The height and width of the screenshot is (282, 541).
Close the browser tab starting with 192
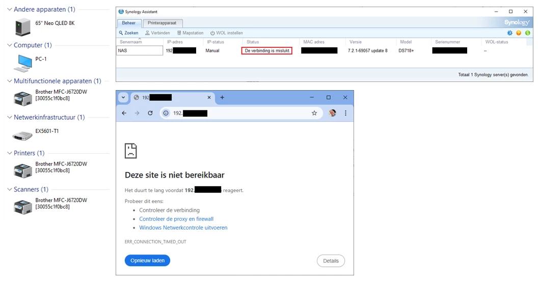(x=209, y=98)
